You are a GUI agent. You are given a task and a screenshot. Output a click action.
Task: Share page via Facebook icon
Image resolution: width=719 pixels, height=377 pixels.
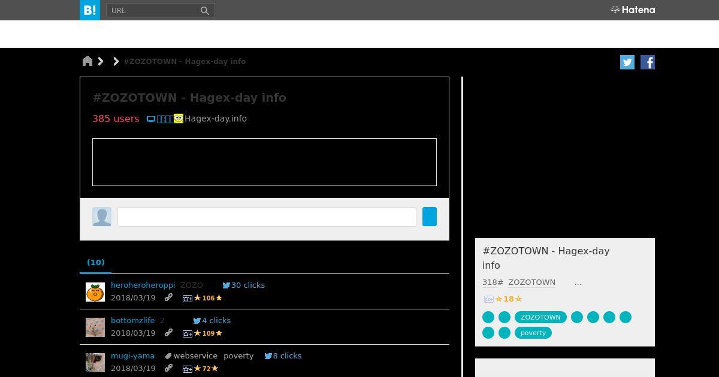[648, 62]
